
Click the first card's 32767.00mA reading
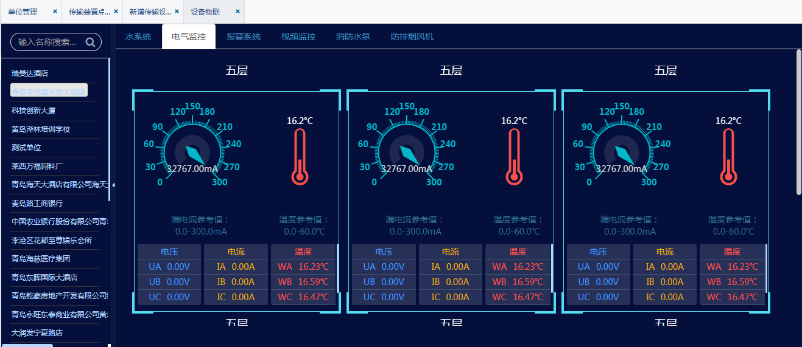[x=192, y=169]
